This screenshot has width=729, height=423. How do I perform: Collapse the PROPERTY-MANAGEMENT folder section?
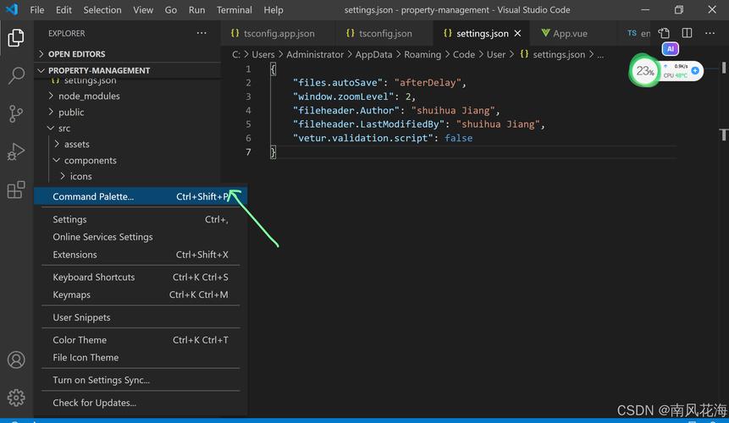127,70
